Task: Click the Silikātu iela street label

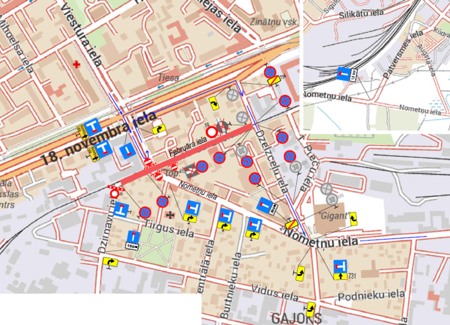Action: click(x=361, y=14)
